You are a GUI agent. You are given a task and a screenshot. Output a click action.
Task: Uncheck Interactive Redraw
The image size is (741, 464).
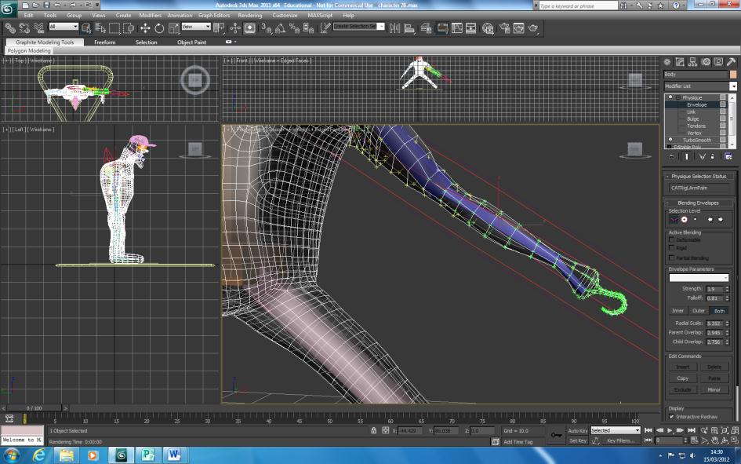click(x=671, y=417)
